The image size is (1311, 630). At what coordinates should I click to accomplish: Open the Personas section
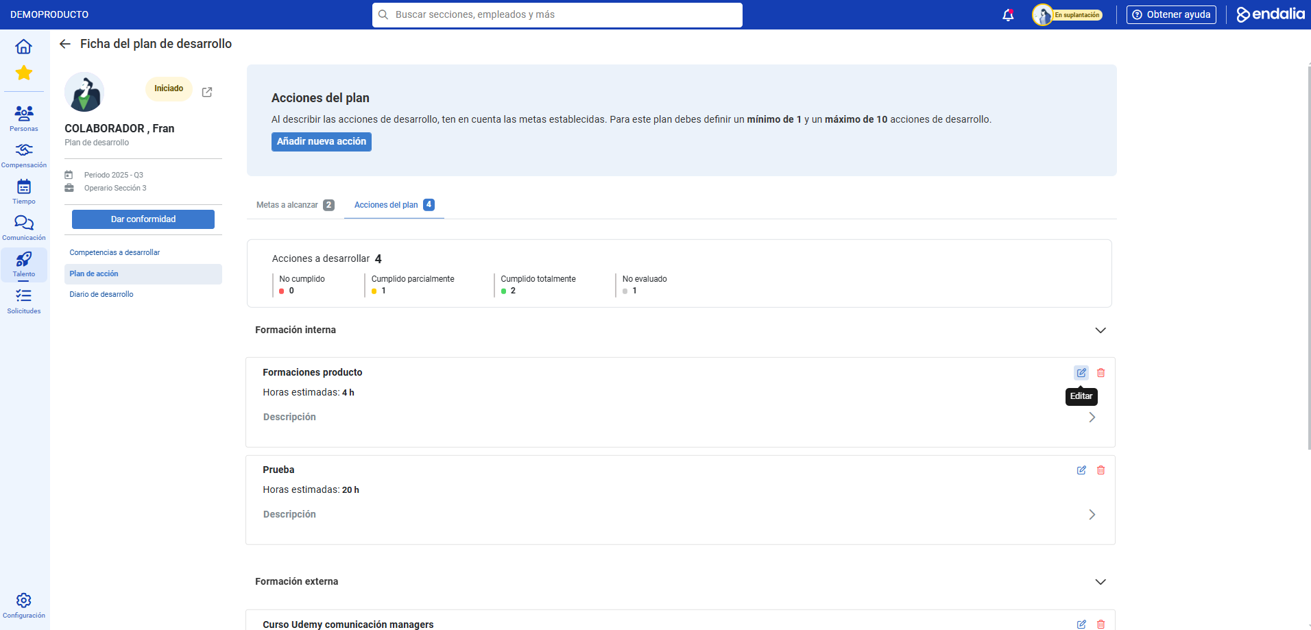coord(24,119)
